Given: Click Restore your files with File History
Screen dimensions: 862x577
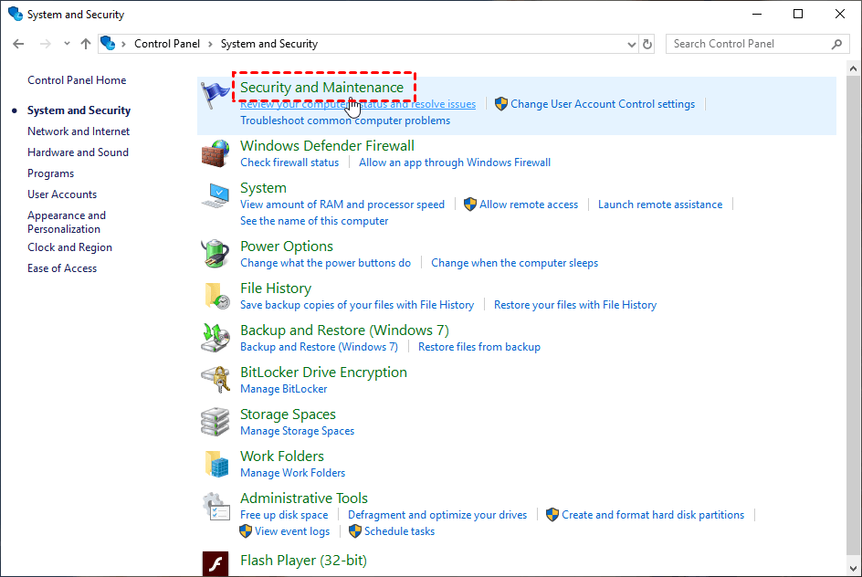Looking at the screenshot, I should click(x=575, y=305).
